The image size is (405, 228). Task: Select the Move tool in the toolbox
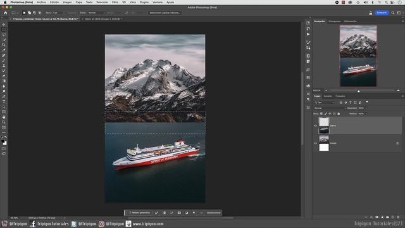click(x=4, y=25)
